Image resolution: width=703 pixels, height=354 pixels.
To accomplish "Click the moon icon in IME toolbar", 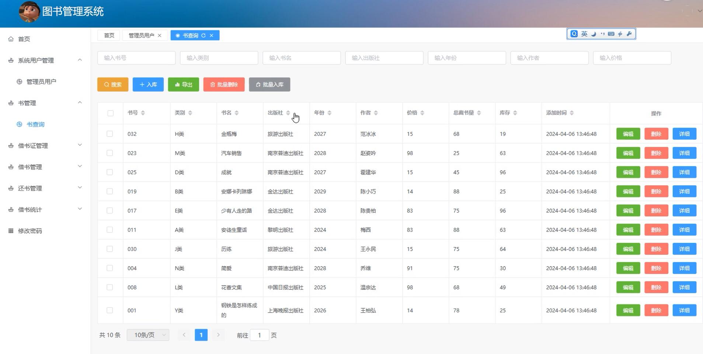I will 594,34.
